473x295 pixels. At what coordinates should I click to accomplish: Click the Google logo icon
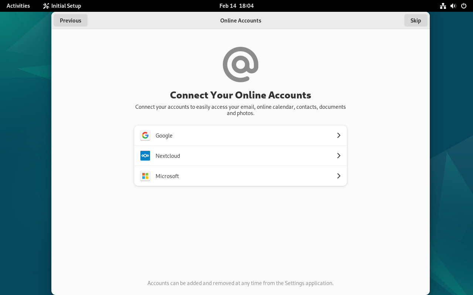[x=145, y=135]
